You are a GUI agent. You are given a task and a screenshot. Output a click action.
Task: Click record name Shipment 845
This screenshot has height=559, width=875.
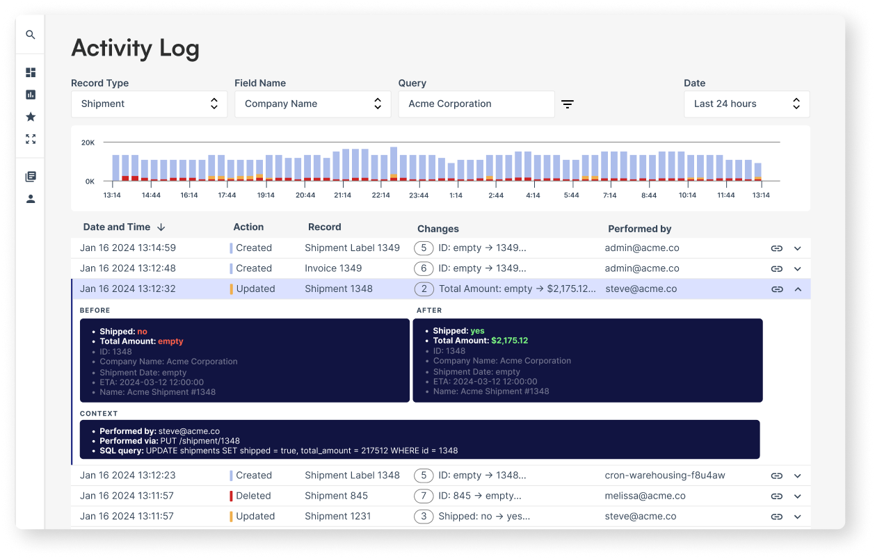336,496
